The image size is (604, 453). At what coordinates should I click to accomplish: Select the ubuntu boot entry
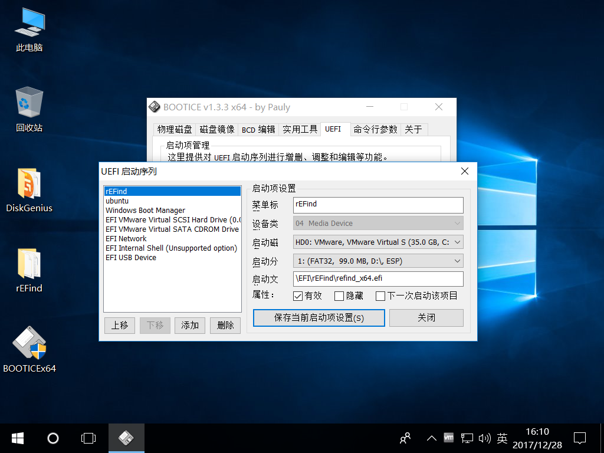[172, 201]
